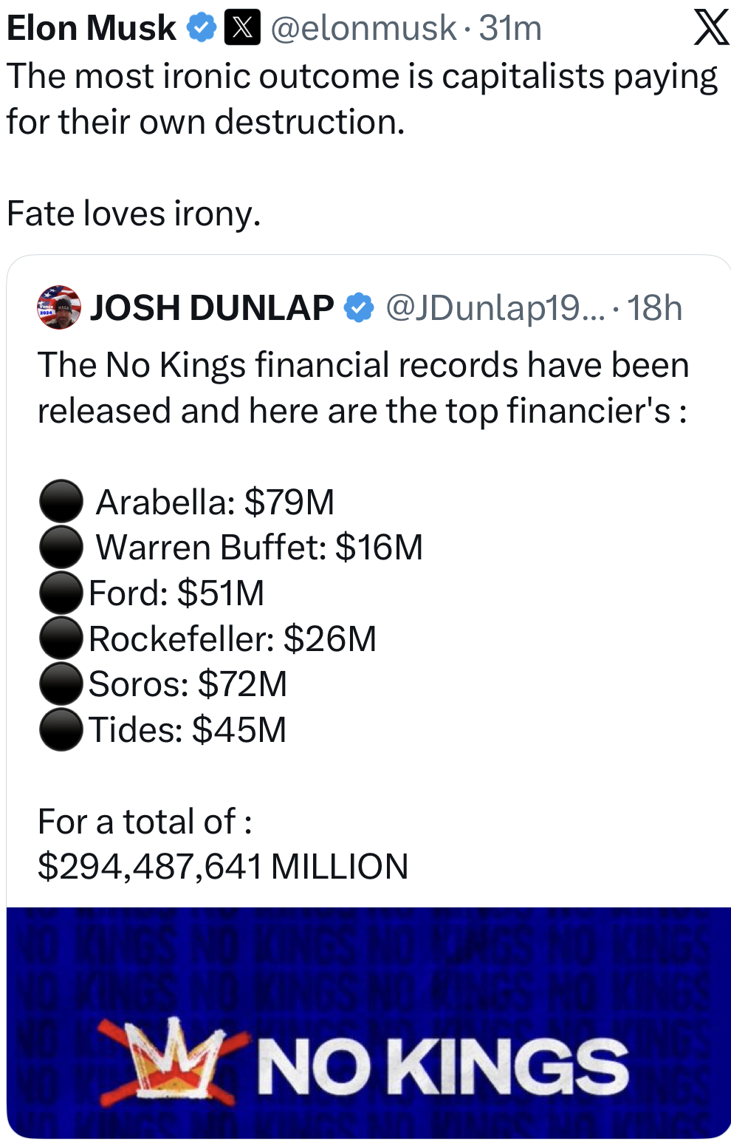Click the black X affiliation badge beside Elon Musk

[242, 28]
